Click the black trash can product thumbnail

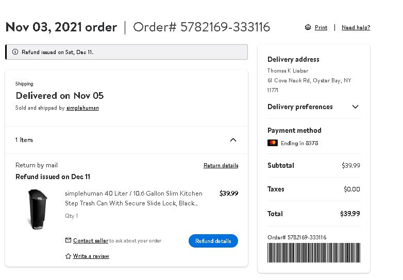point(38,209)
